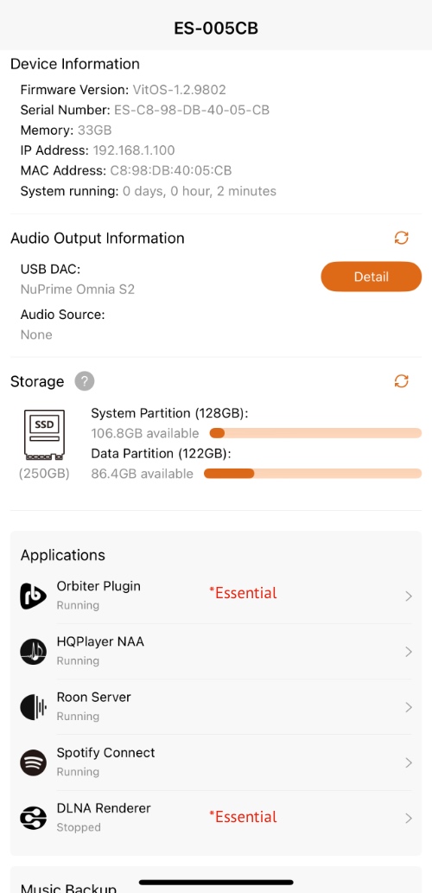Tap the SSD drive icon
This screenshot has height=893, width=432.
44,435
